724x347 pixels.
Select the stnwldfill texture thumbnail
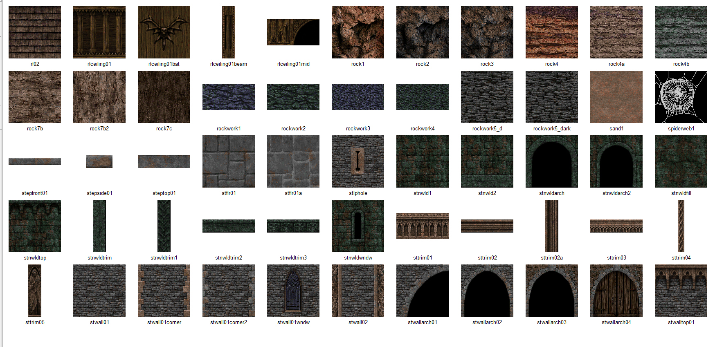[681, 161]
